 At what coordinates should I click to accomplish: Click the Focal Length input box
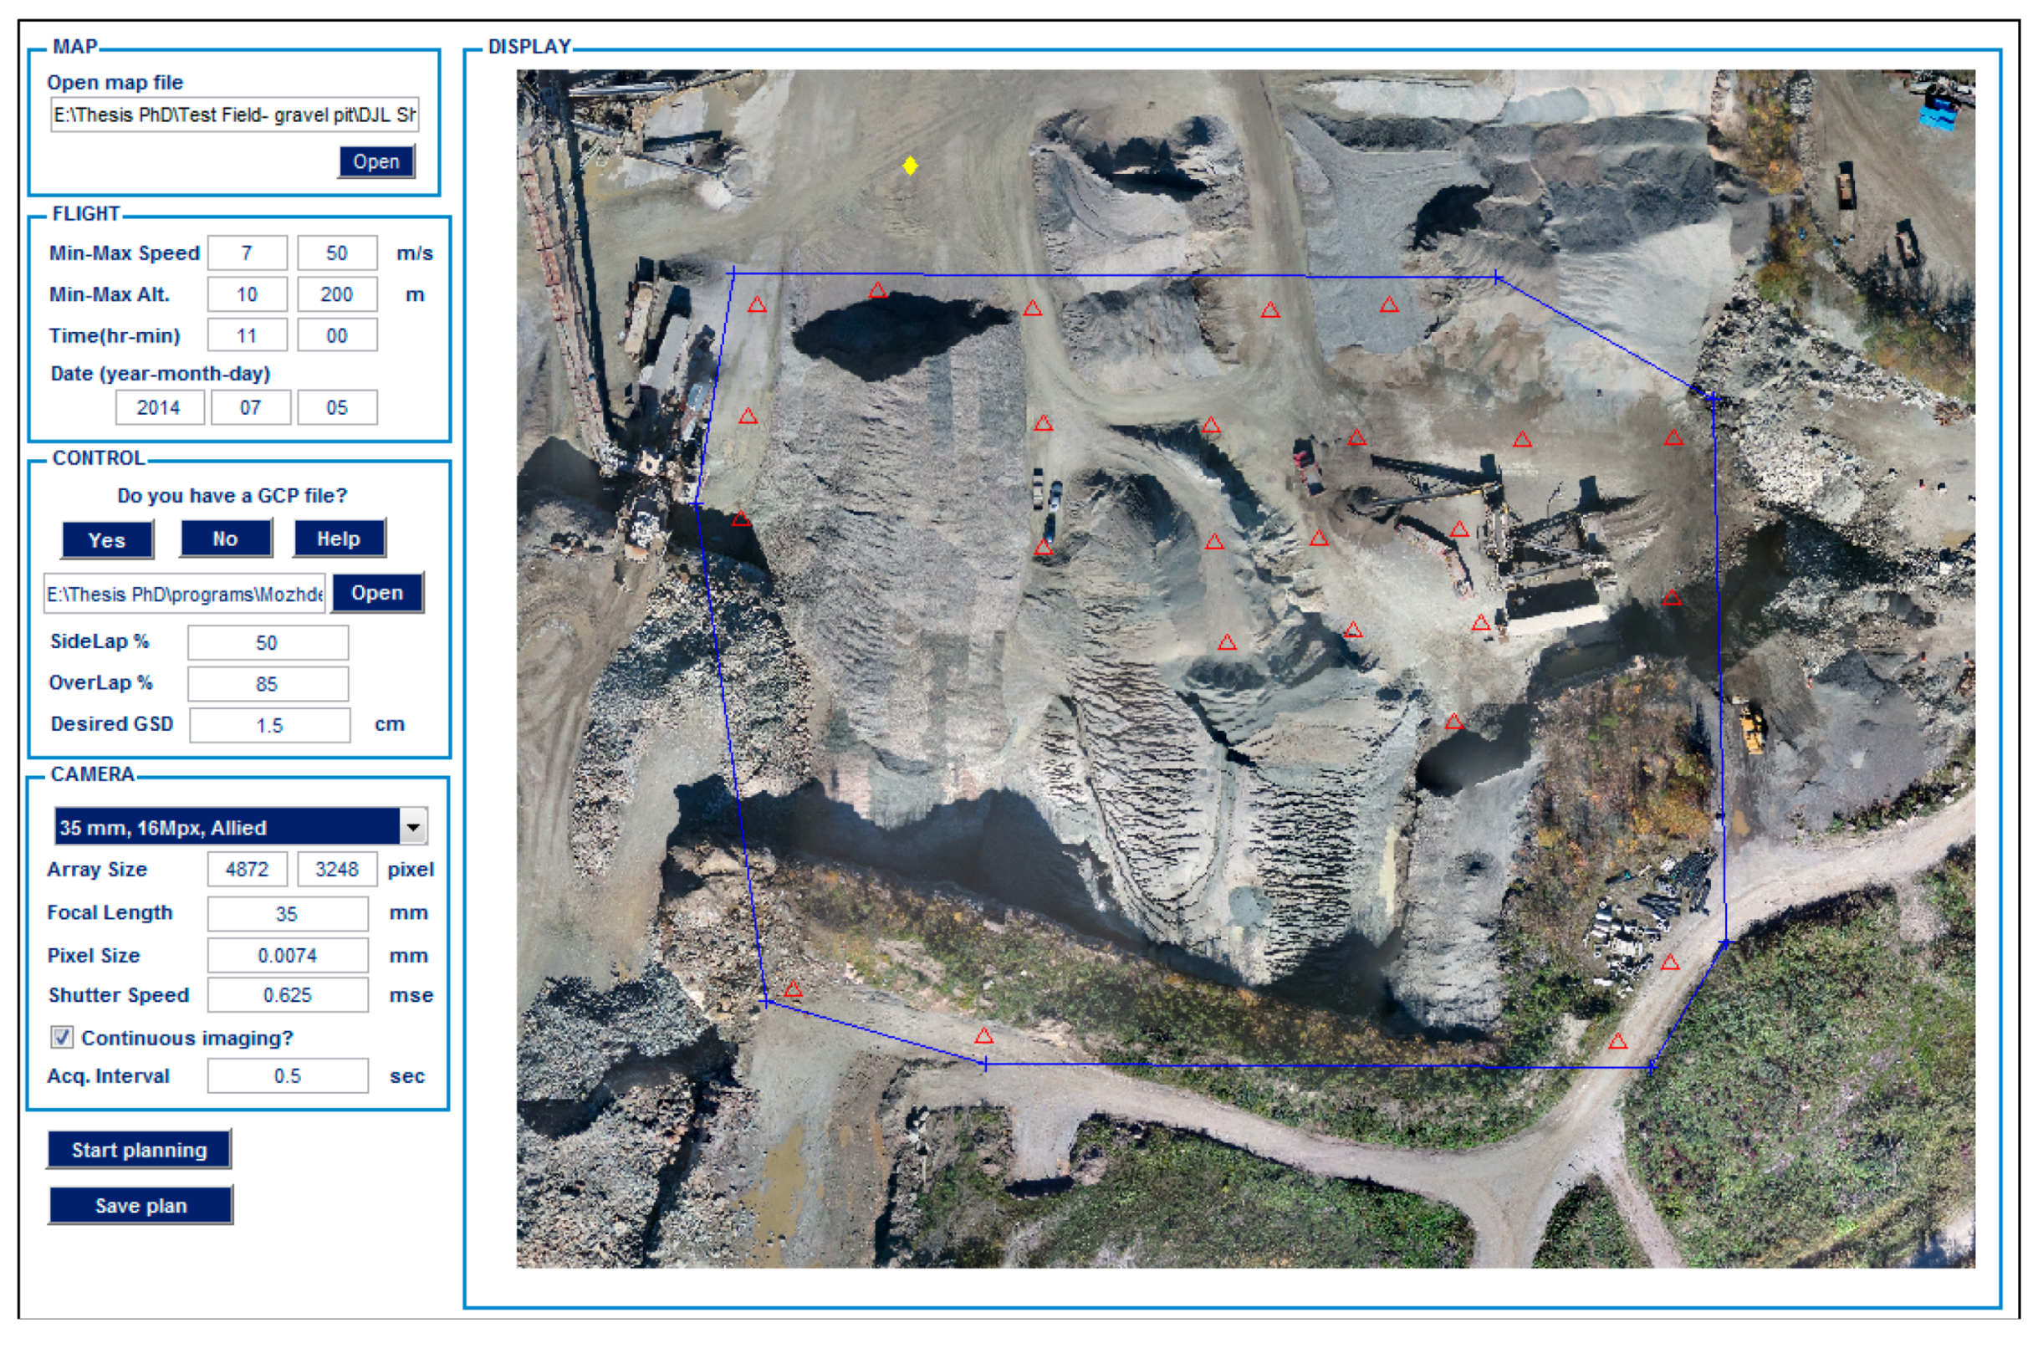click(287, 915)
